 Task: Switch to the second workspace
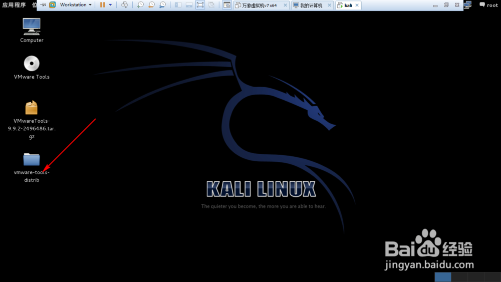(x=459, y=277)
